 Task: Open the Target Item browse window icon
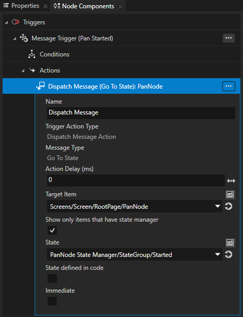tap(230, 195)
